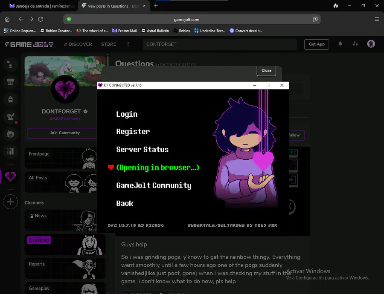This screenshot has width=384, height=294.
Task: Click the purple heart DF CONNECTED title icon
Action: [x=100, y=85]
